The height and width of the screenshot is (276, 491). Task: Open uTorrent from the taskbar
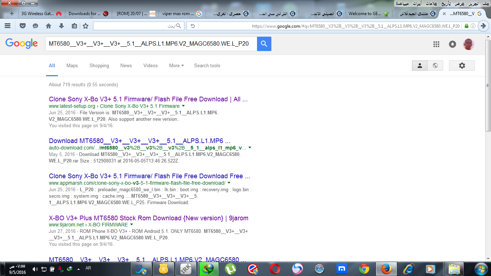(230, 269)
